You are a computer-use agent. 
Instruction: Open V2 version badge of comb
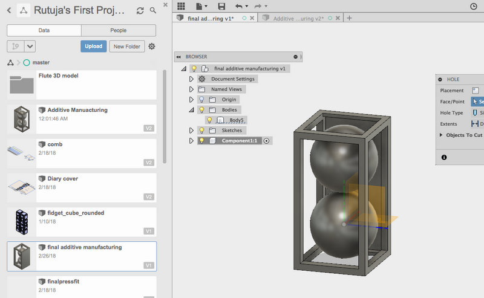pos(149,162)
